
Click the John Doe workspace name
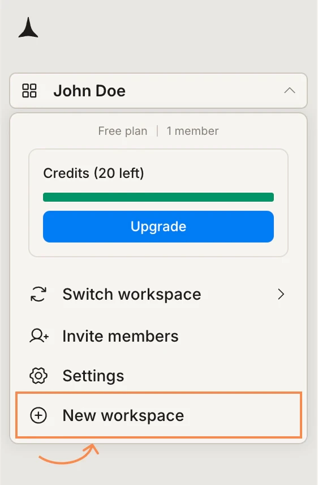click(x=89, y=91)
